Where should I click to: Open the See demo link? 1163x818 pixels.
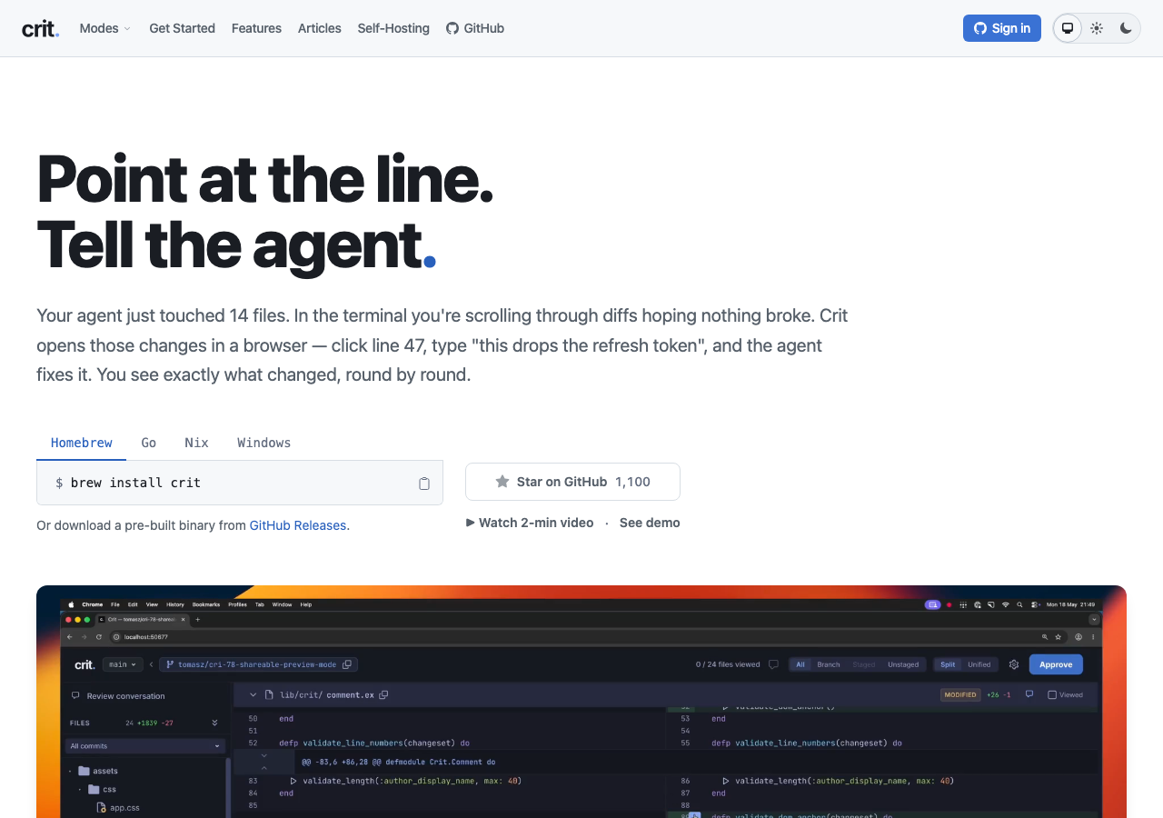[650, 523]
